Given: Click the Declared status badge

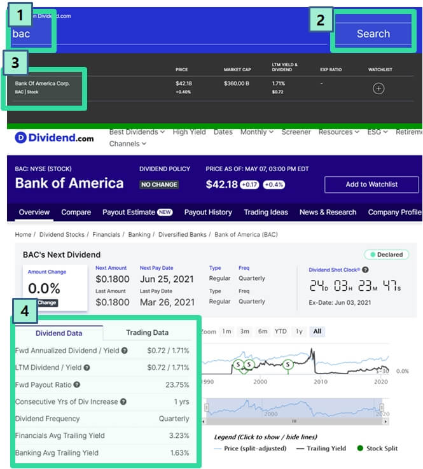Looking at the screenshot, I should pyautogui.click(x=386, y=255).
